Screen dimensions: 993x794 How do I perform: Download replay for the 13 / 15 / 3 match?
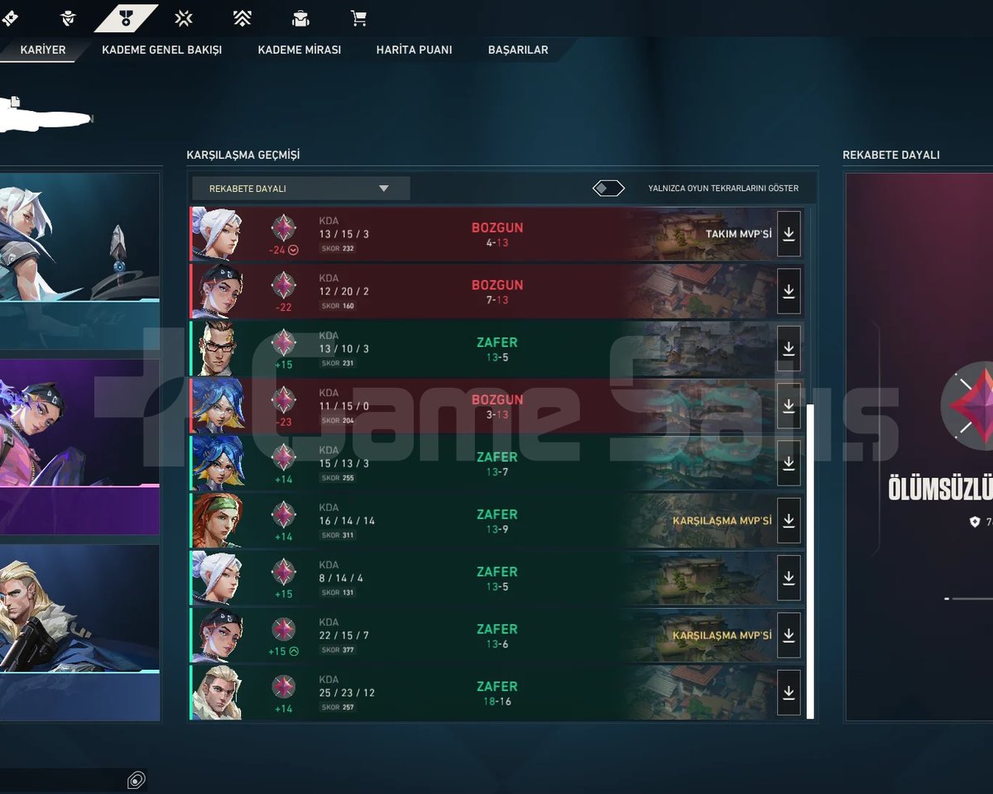(789, 234)
